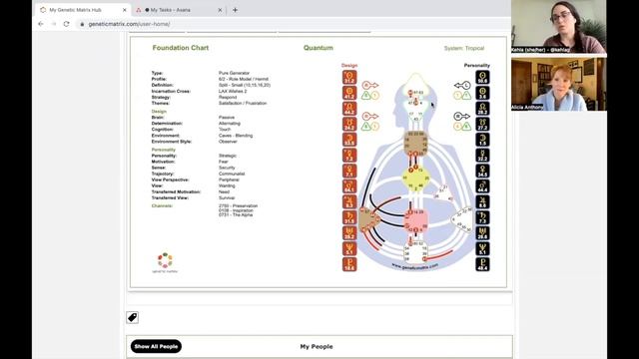Click the upper black Personality arrow symbol
This screenshot has height=359, width=639.
click(462, 85)
